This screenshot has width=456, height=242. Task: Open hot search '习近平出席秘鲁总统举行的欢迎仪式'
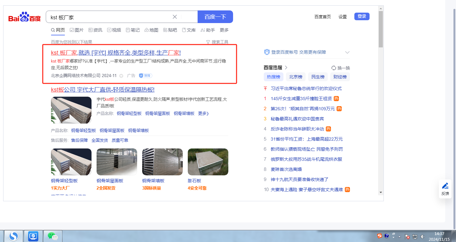point(306,88)
